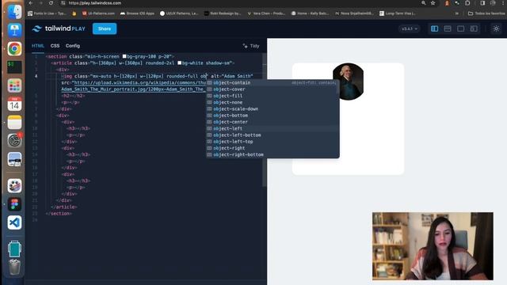The width and height of the screenshot is (507, 285).
Task: Toggle light/dark theme sun icon
Action: (496, 28)
